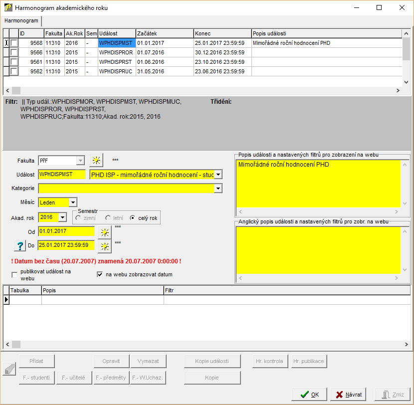Uncheck 'na webu zobrazovat datum'

click(x=100, y=274)
